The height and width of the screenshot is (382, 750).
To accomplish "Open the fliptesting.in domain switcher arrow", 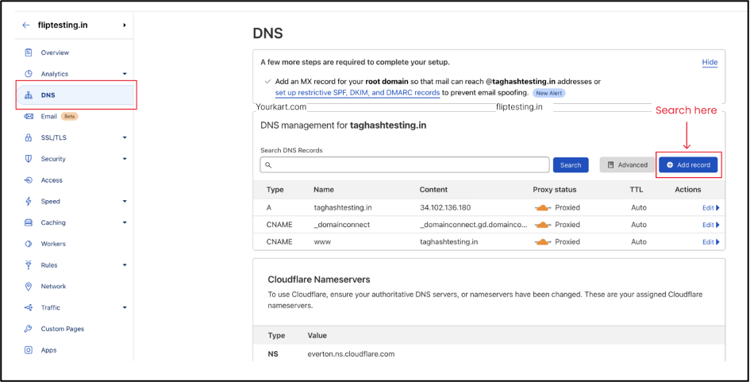I will [x=125, y=25].
